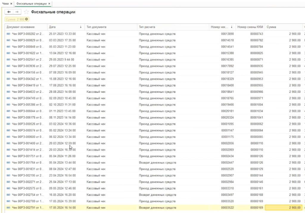This screenshot has width=305, height=213.
Task: Go forward with the right arrow button
Action: (17, 12)
